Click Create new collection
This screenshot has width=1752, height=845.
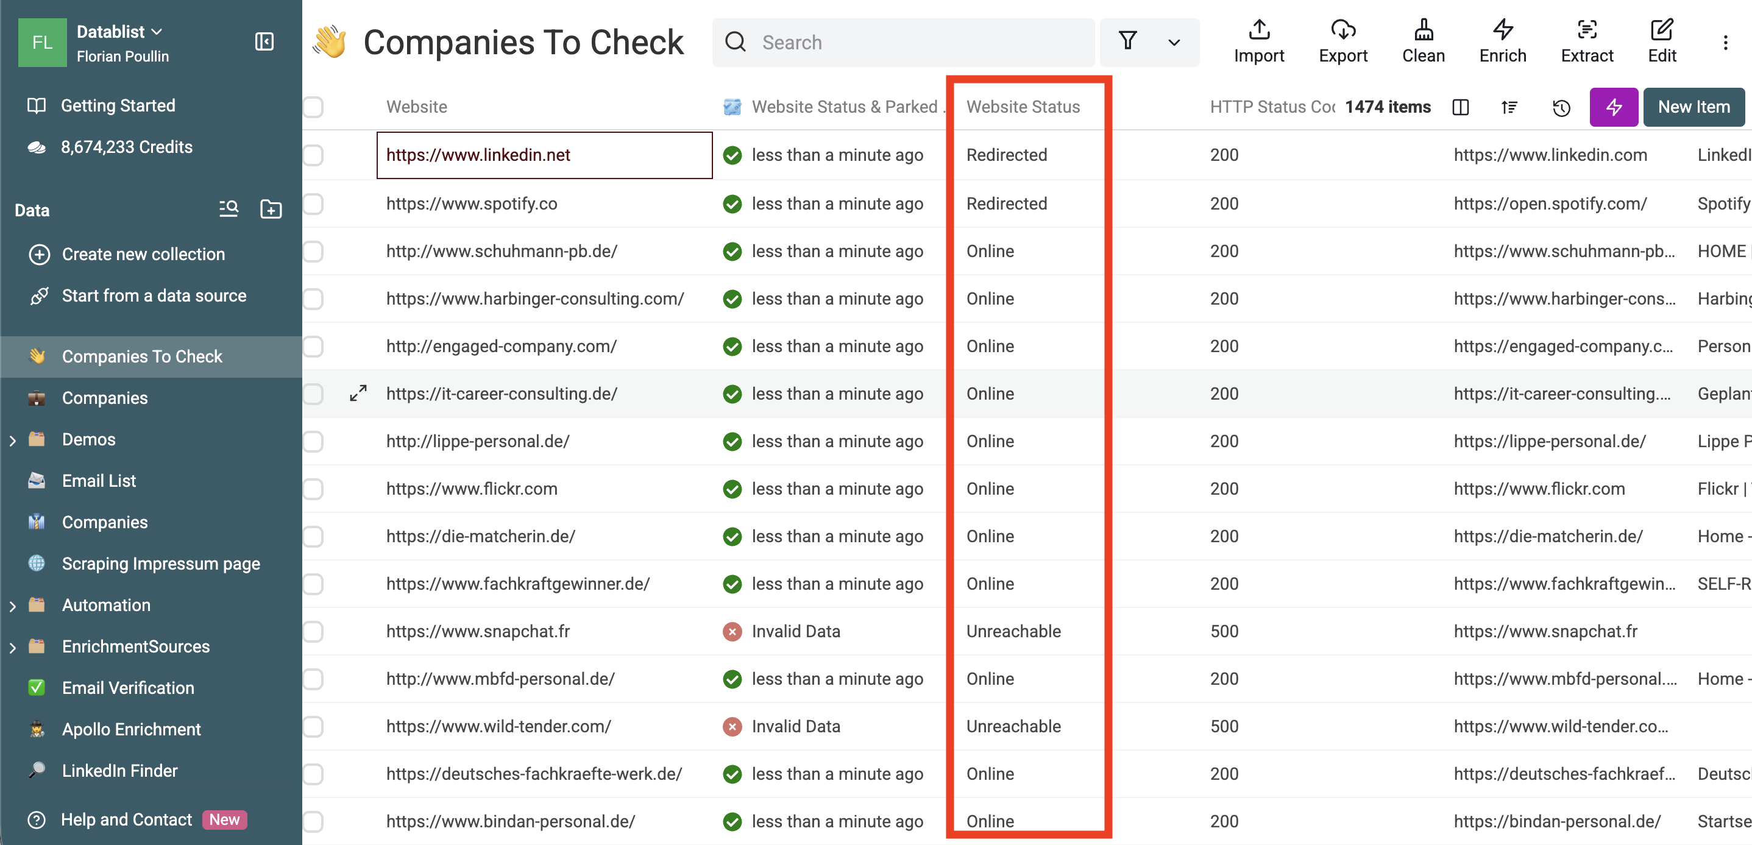pos(143,254)
